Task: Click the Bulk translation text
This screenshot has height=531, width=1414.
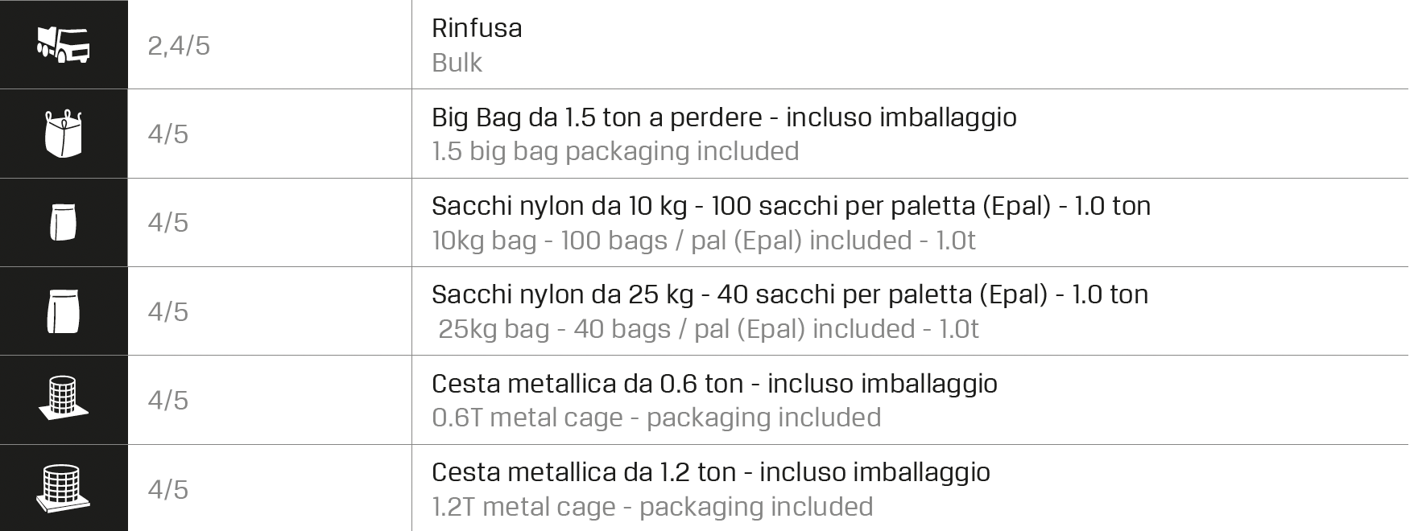Action: (x=457, y=63)
